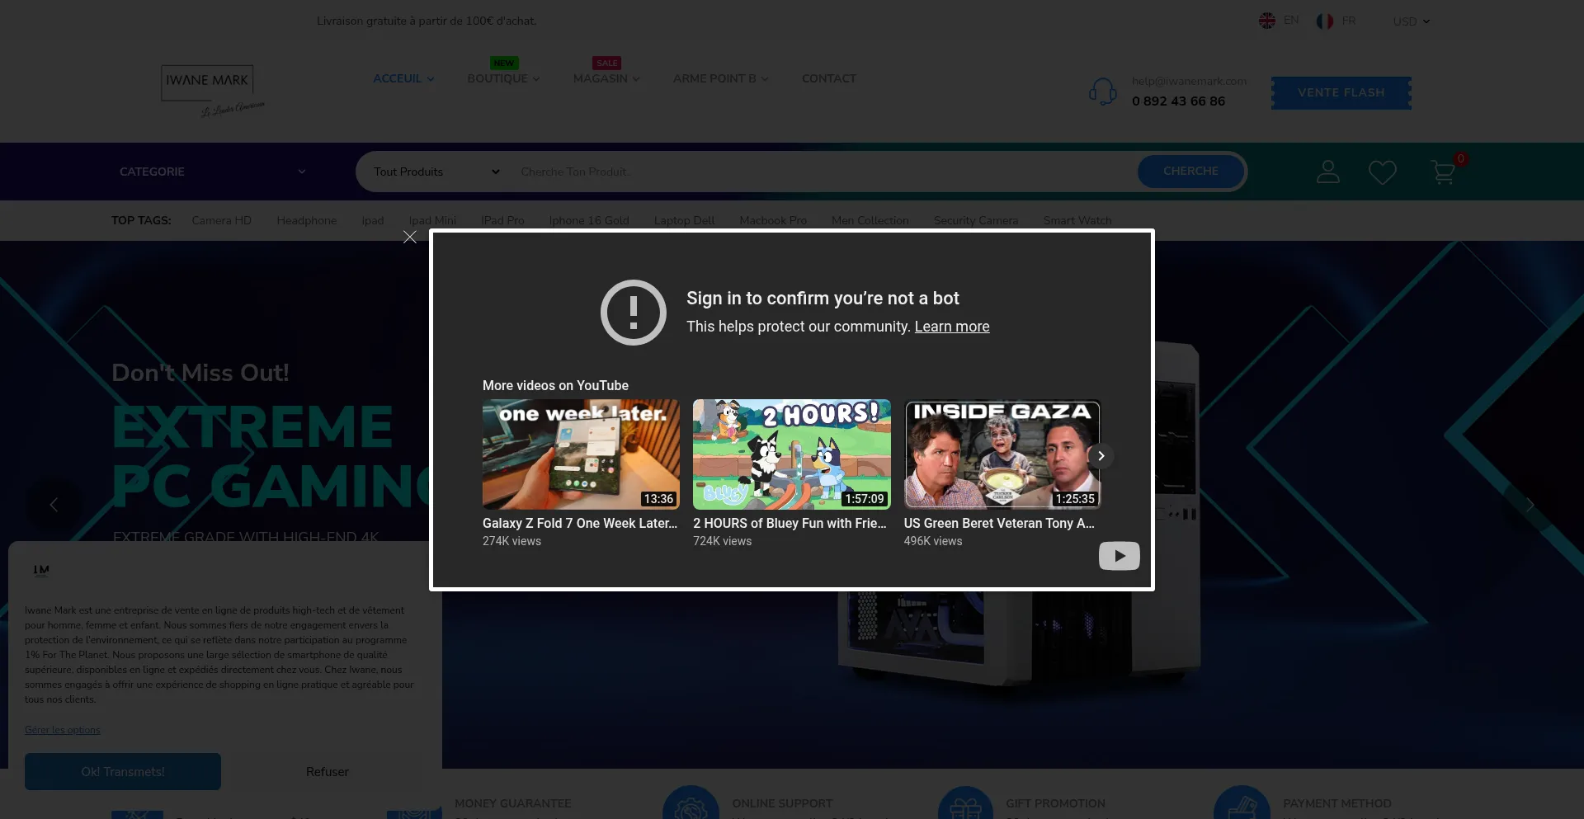Click the Payment Method feature icon
The height and width of the screenshot is (819, 1584).
point(1242,803)
